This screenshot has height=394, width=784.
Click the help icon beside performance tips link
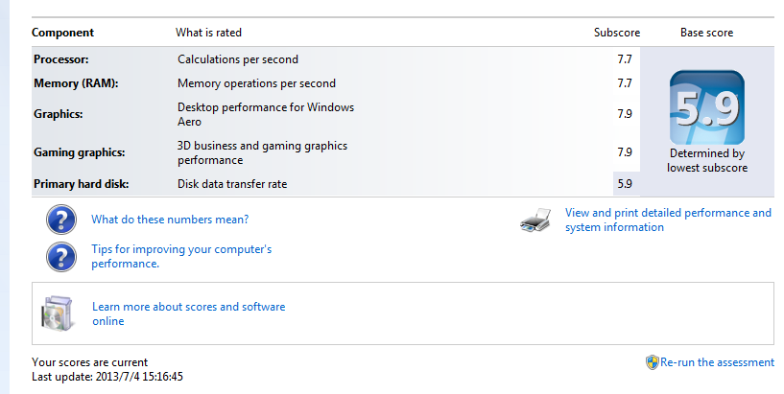coord(61,256)
